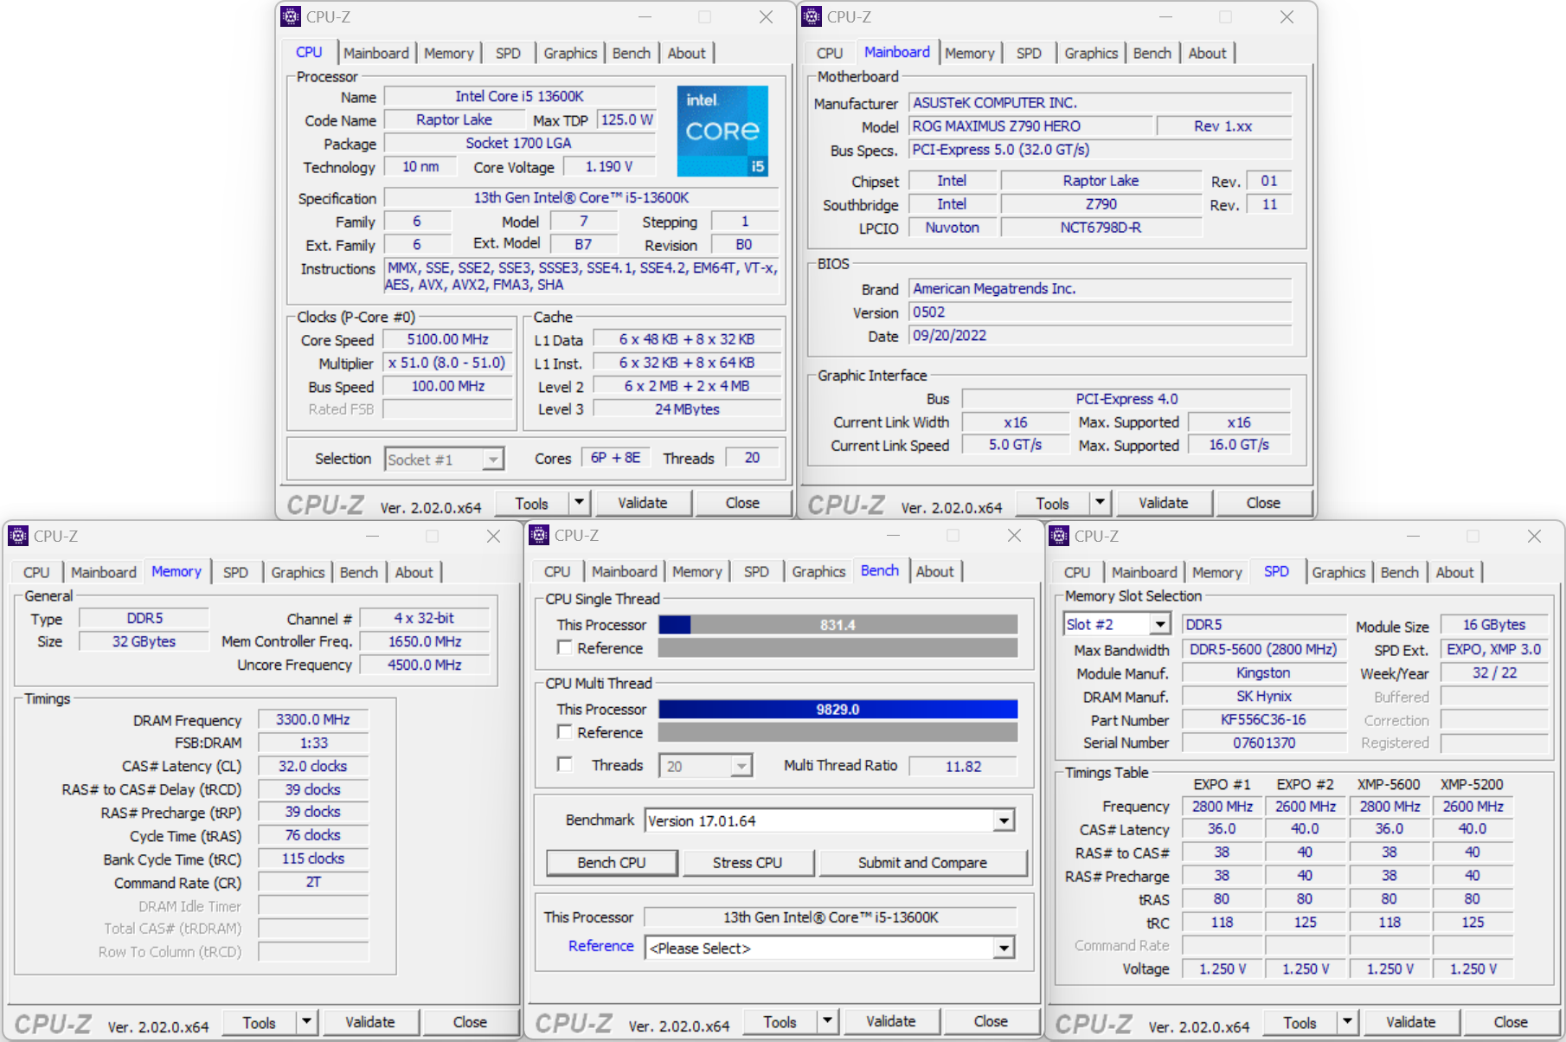
Task: Open the Reference Please Select dropdown
Action: (x=1004, y=949)
